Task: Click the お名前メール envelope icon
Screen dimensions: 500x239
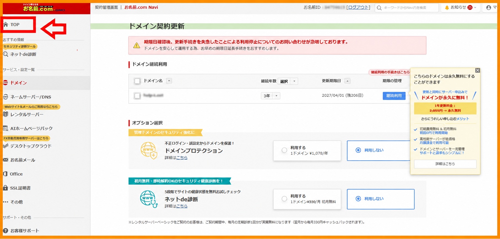Action: tap(6, 160)
